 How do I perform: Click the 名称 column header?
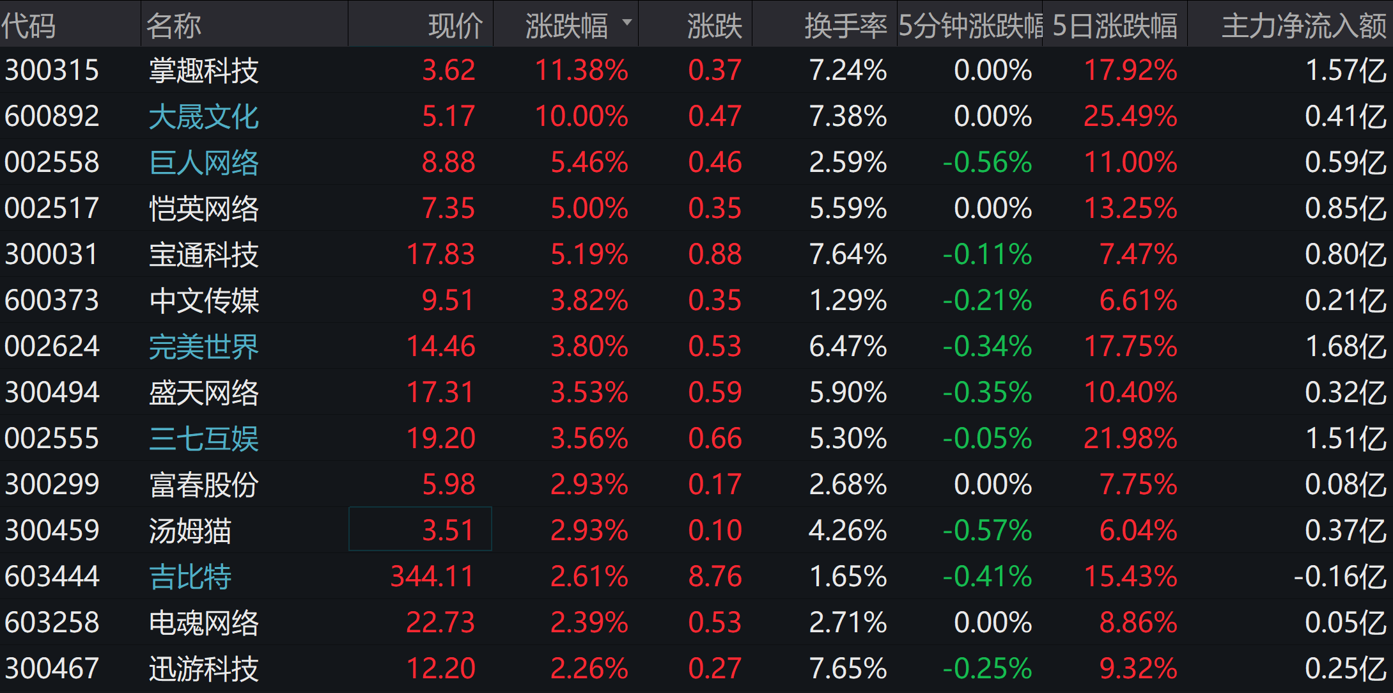coord(174,26)
